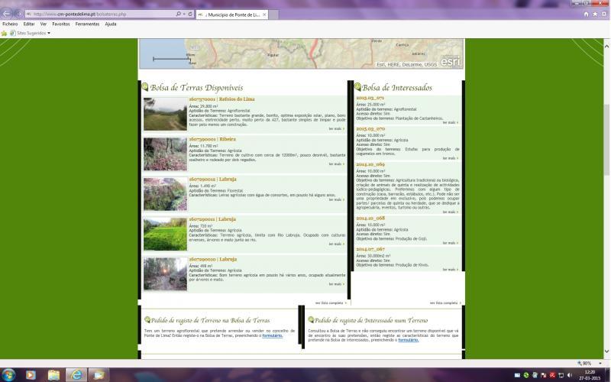611x382 pixels.
Task: Open the Sites Sugeridos dropdown
Action: (29, 33)
